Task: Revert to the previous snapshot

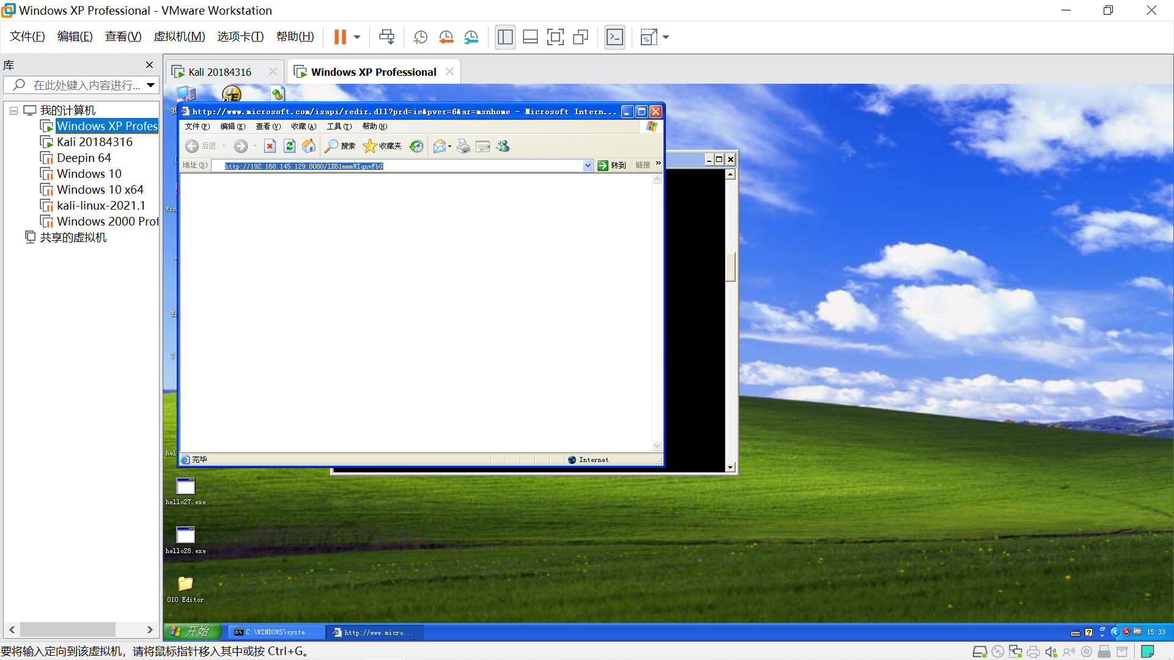Action: 446,37
